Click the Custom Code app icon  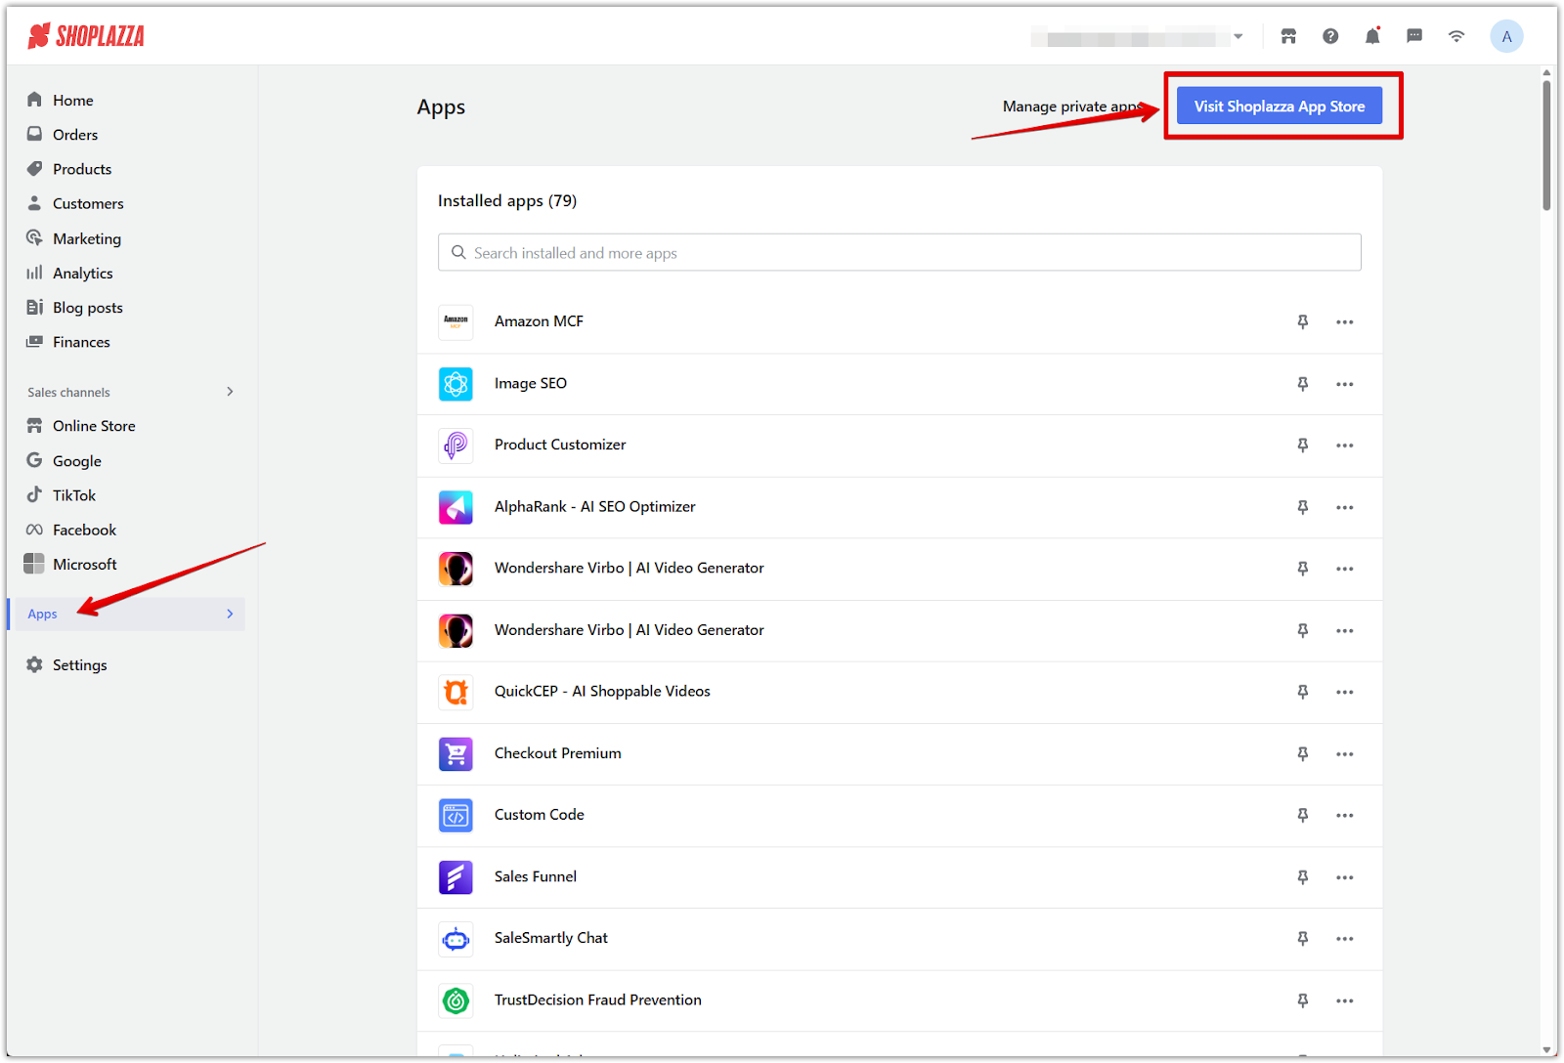coord(456,815)
